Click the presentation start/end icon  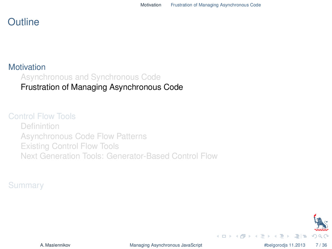pyautogui.click(x=297, y=236)
